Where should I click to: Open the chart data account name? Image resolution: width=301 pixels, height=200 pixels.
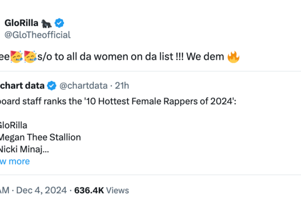[22, 85]
